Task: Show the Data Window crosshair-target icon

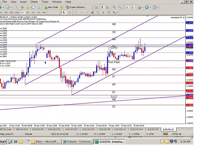Action: click(x=22, y=7)
